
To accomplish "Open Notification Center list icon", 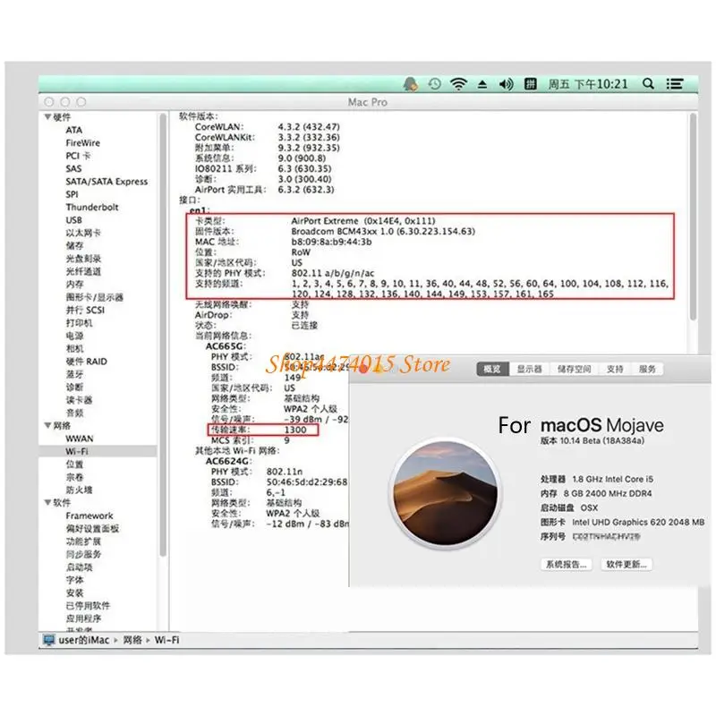I will coord(675,84).
